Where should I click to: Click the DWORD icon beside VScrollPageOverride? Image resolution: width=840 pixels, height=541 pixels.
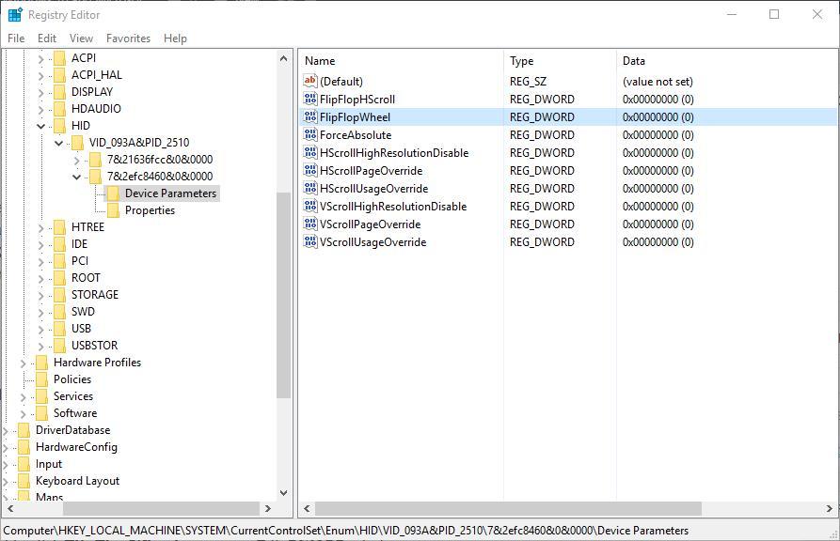point(310,224)
